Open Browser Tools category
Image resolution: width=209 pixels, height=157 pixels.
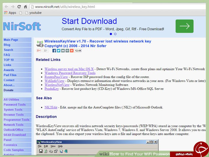[x=17, y=115]
